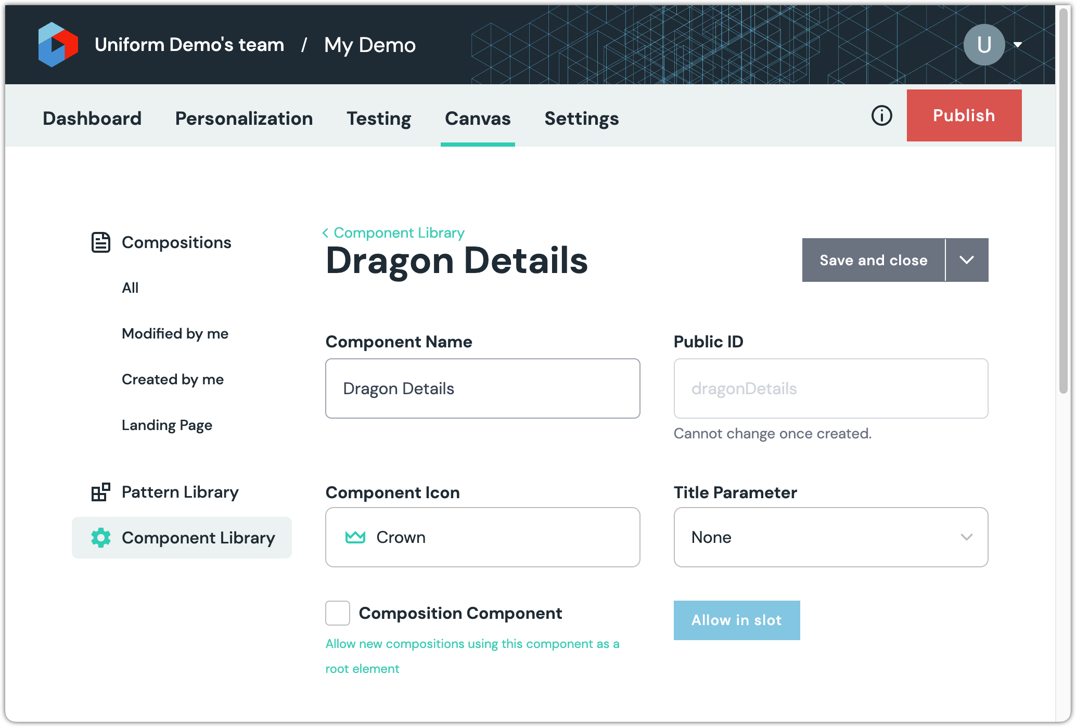The height and width of the screenshot is (727, 1076).
Task: Switch to the Personalization tab
Action: (x=244, y=119)
